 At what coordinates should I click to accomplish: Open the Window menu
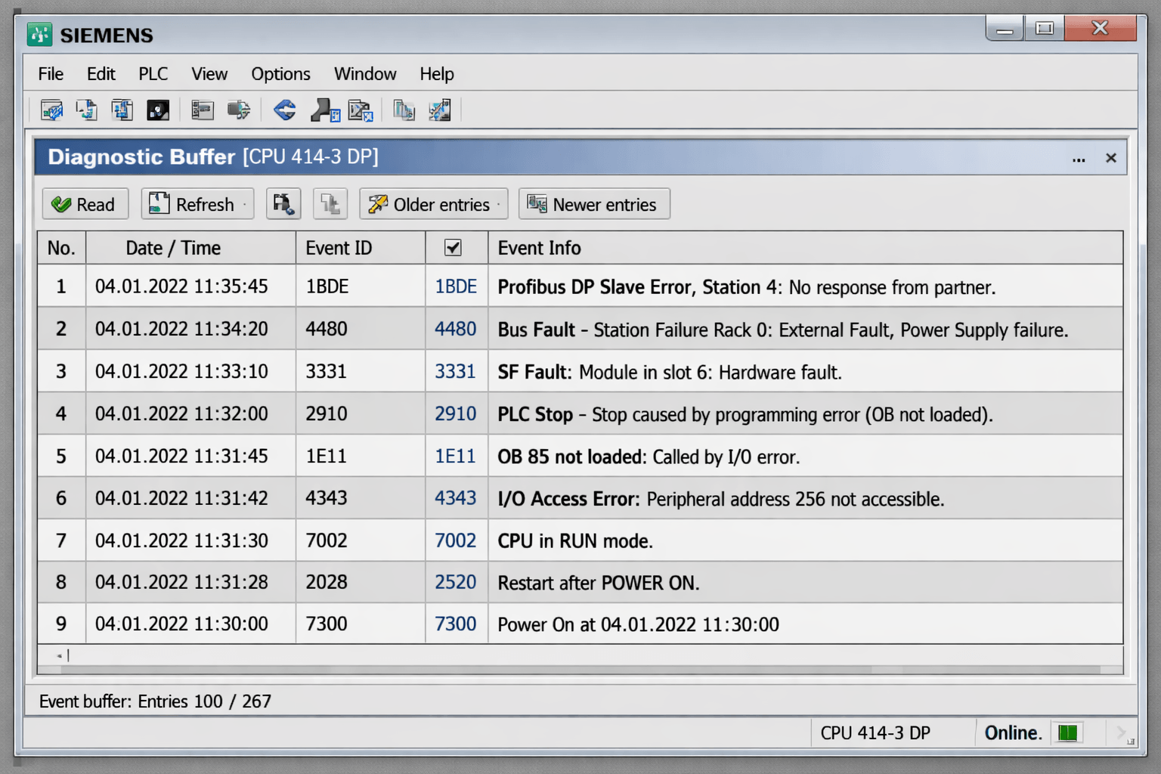click(x=365, y=74)
